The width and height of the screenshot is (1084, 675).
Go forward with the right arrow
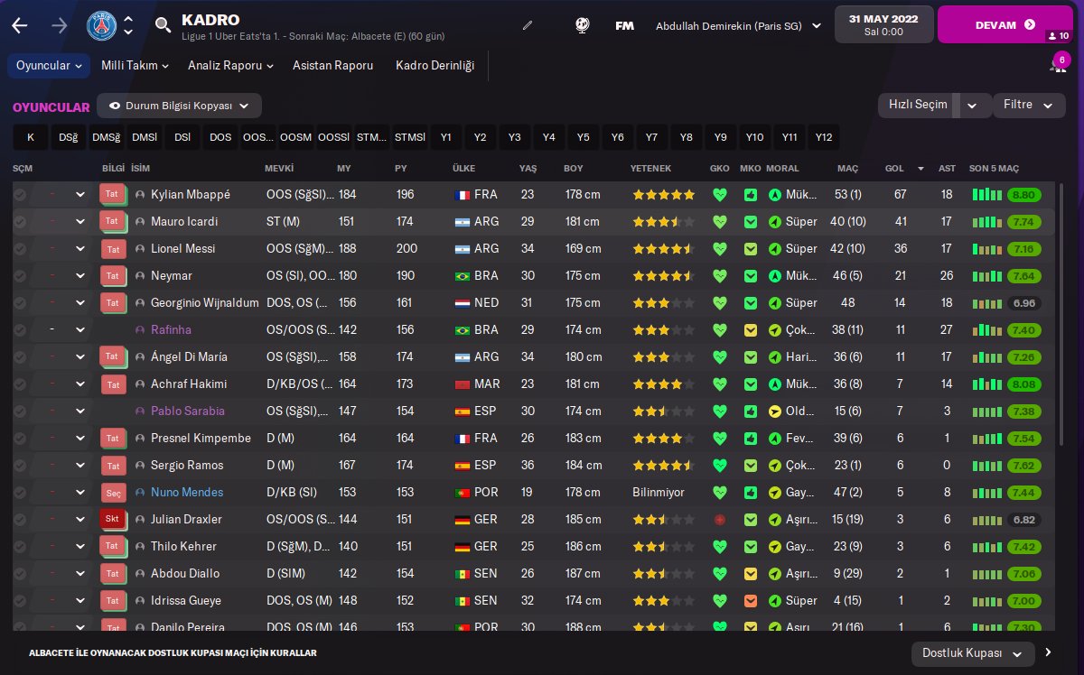60,25
